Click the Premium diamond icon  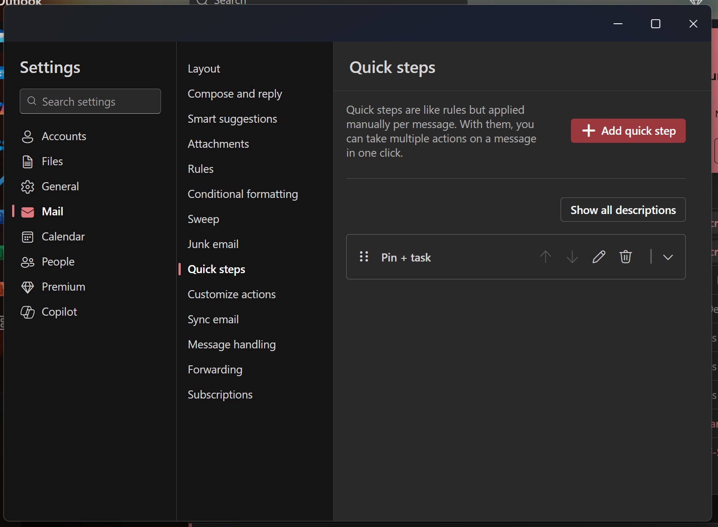click(x=28, y=287)
